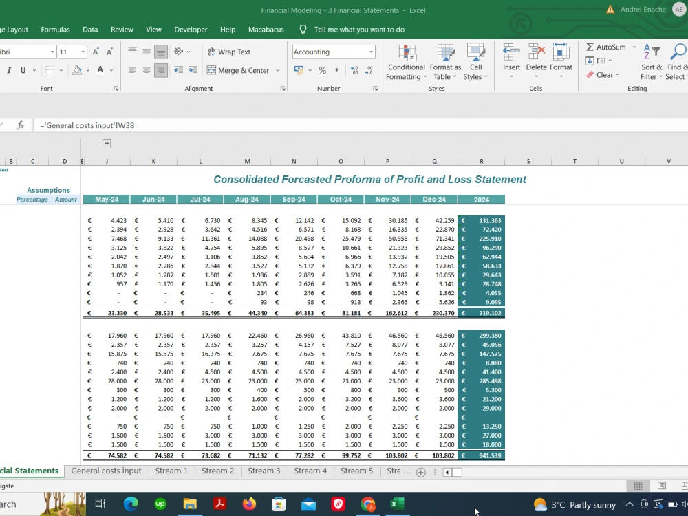Open the Accounting number format dropdown

coord(372,52)
